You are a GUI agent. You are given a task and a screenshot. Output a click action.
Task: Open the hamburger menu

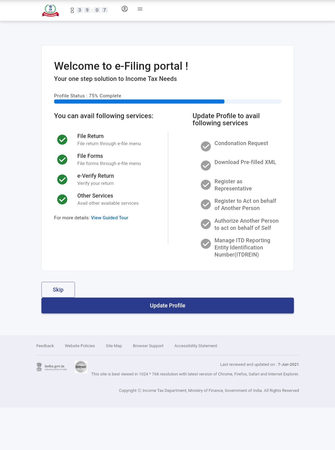140,9
